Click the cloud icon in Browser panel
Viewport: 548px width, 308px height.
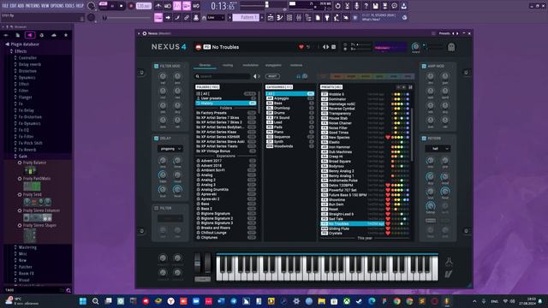(53, 35)
